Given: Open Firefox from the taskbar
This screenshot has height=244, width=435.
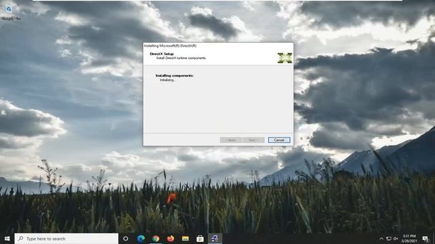Looking at the screenshot, I should tap(171, 239).
